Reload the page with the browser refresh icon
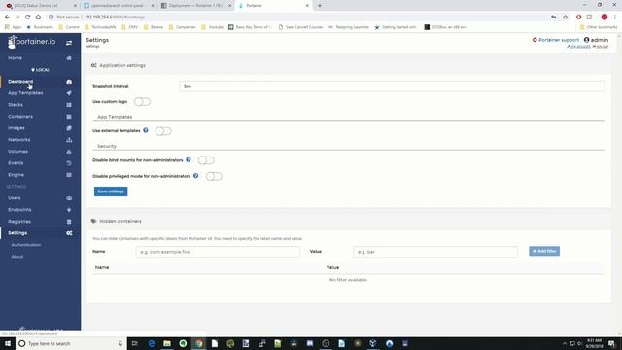Screen dimensions: 622x350 [28, 17]
